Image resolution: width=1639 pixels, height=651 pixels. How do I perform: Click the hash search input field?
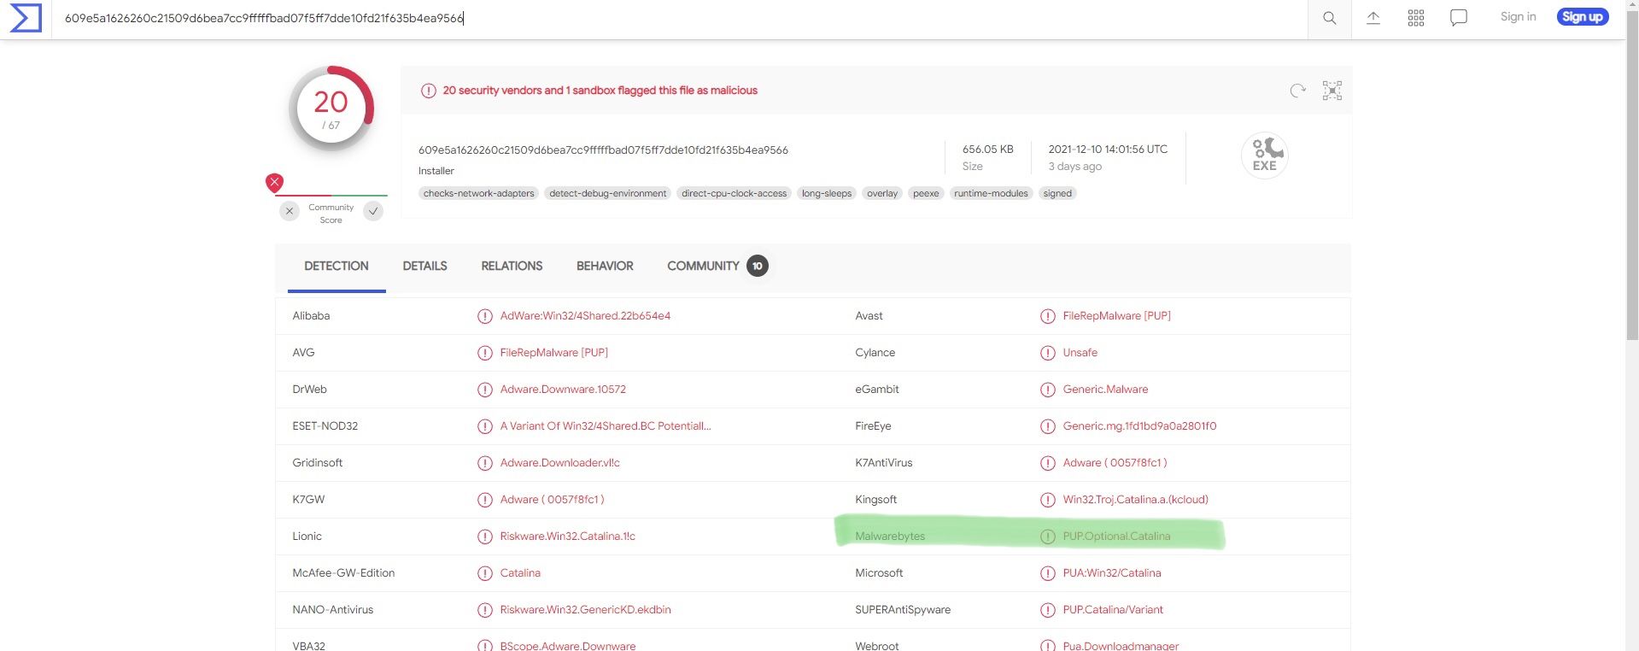pyautogui.click(x=680, y=18)
